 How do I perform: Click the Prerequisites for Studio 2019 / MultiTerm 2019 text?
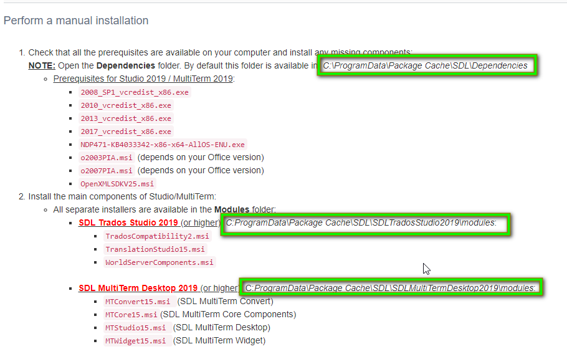pyautogui.click(x=143, y=79)
